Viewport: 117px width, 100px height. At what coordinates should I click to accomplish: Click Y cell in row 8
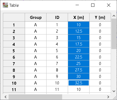[x=100, y=70]
